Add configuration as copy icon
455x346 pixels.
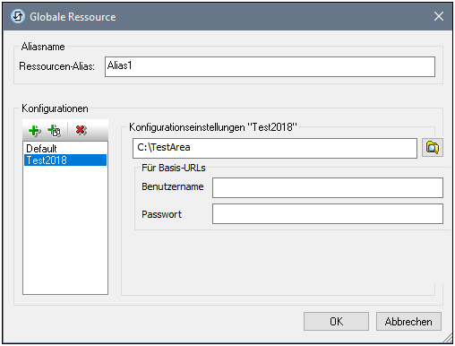click(x=55, y=131)
